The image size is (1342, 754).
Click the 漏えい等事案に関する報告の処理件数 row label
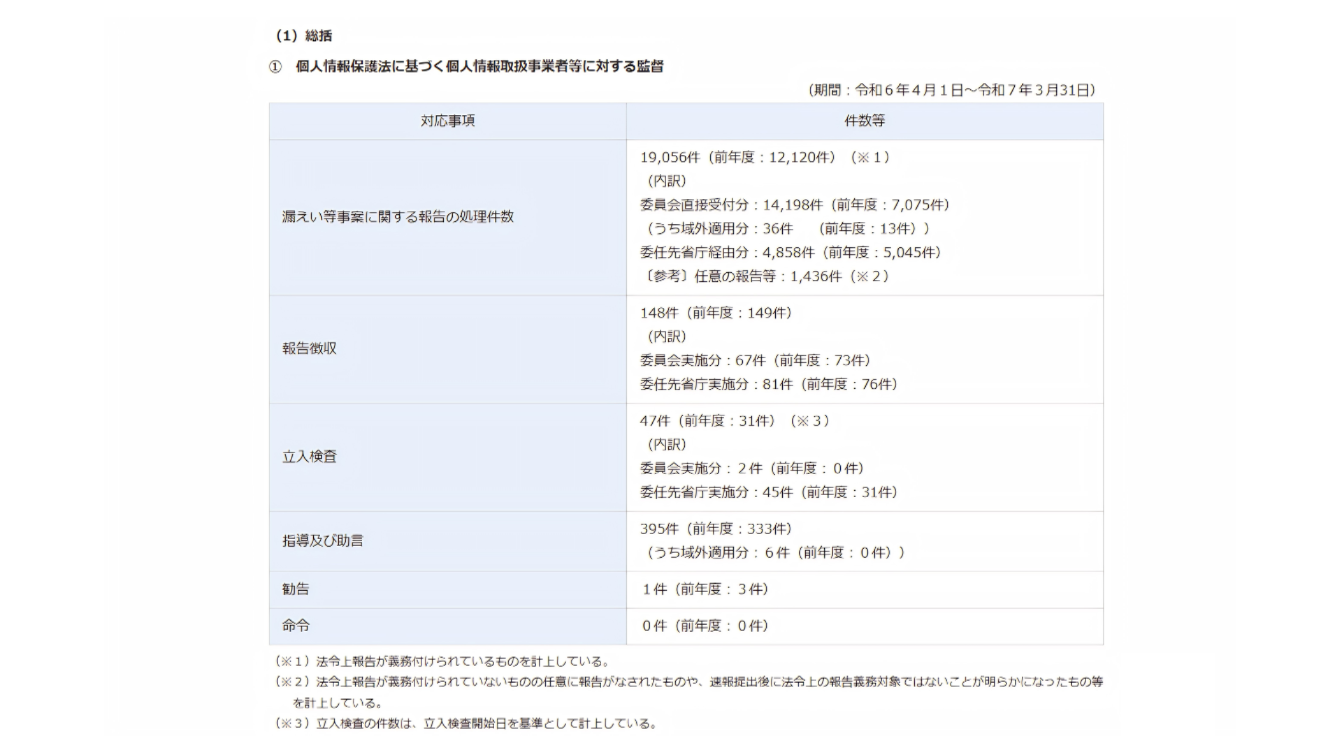398,217
